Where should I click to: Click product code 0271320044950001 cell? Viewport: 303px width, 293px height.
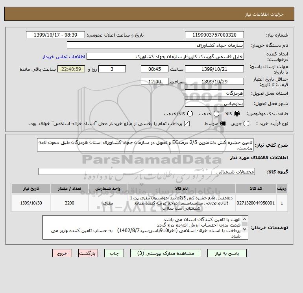(256, 203)
